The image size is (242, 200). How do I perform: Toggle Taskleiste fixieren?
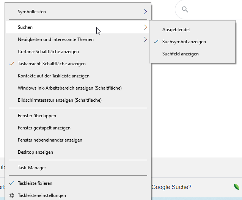pyautogui.click(x=78, y=183)
